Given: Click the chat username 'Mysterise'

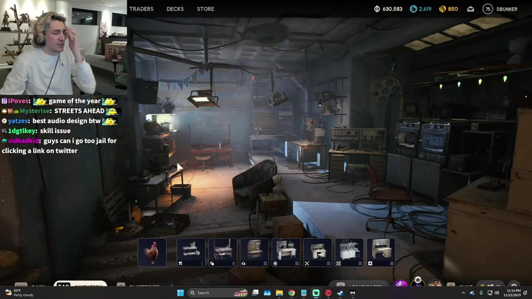Looking at the screenshot, I should coord(35,111).
